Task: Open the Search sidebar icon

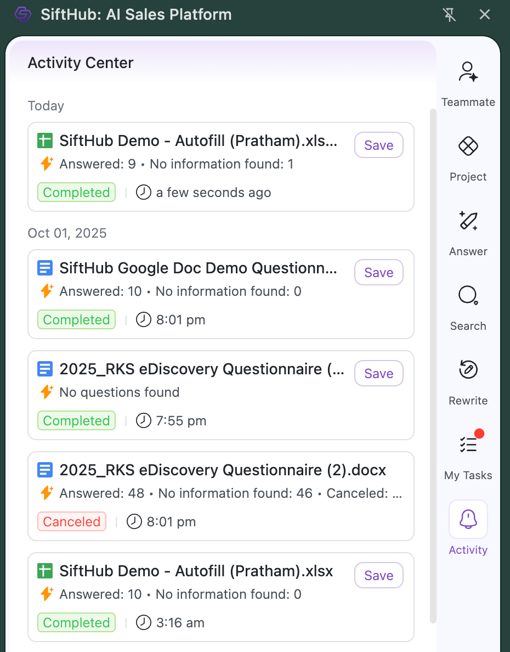Action: point(468,296)
